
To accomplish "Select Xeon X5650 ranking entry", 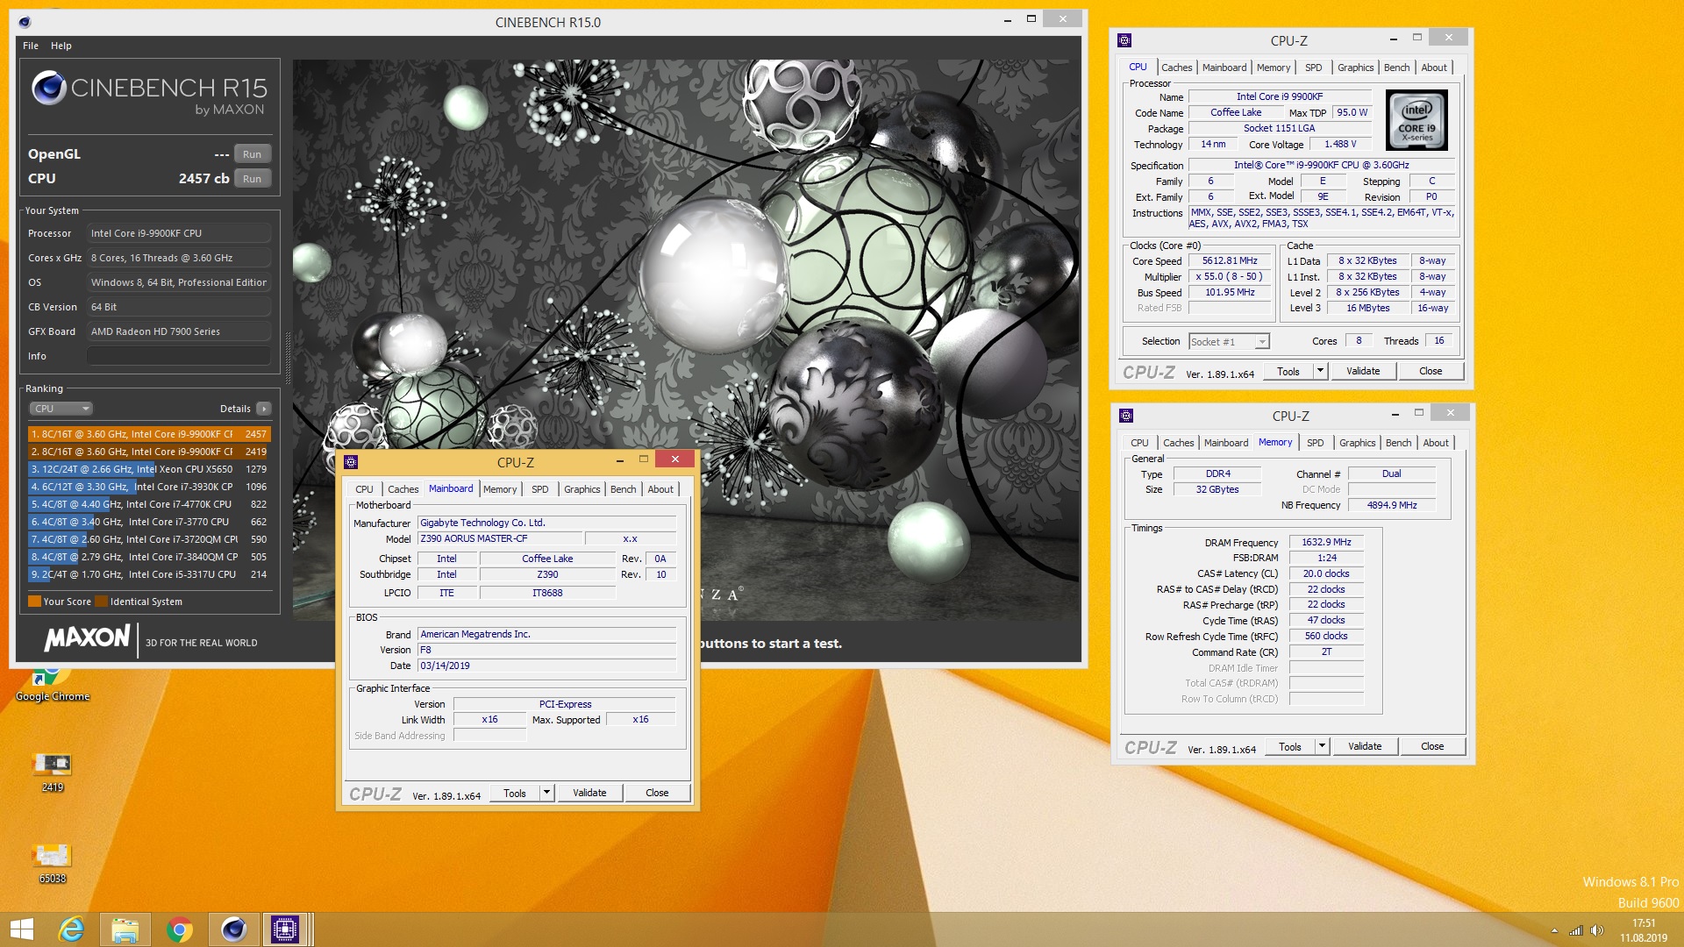I will (x=149, y=469).
